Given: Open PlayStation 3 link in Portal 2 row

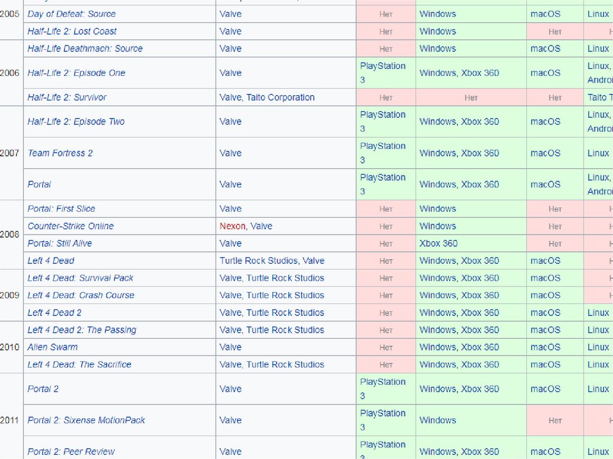Looking at the screenshot, I should click(x=383, y=389).
